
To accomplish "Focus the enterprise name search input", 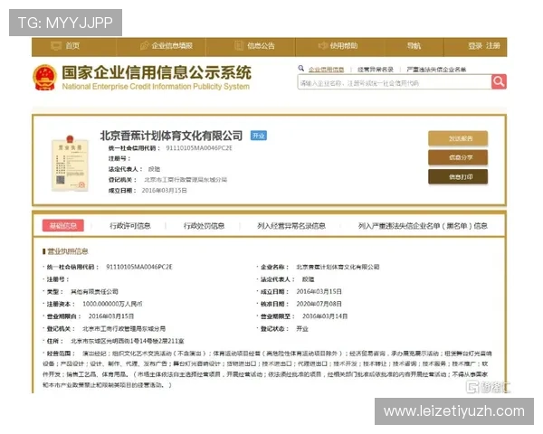I will [x=395, y=82].
